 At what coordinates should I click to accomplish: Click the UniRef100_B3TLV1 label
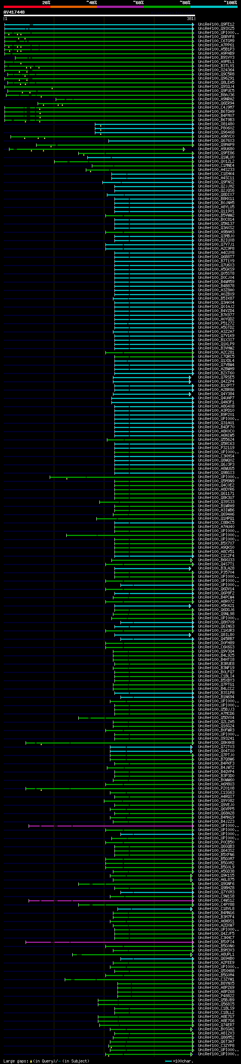[x=216, y=66]
